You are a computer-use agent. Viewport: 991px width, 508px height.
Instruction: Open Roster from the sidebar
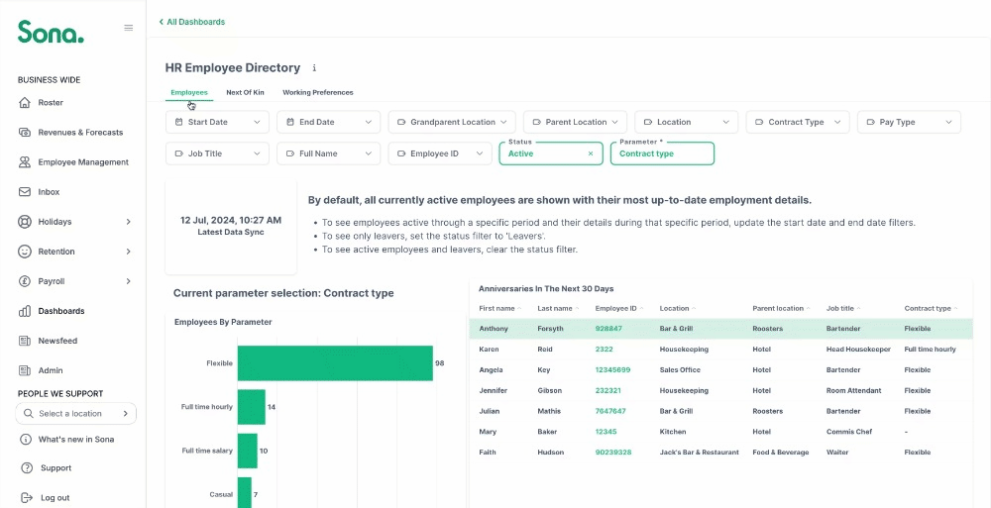51,103
